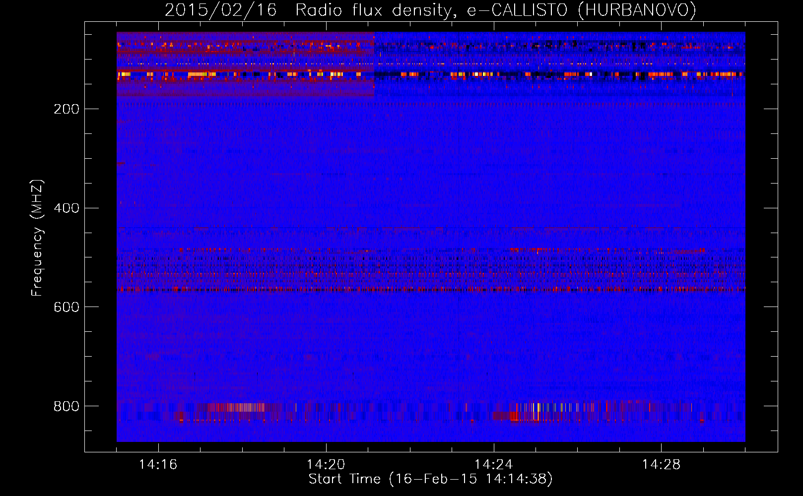803x496 pixels.
Task: Click the 14:28 time tick label
Action: (661, 465)
